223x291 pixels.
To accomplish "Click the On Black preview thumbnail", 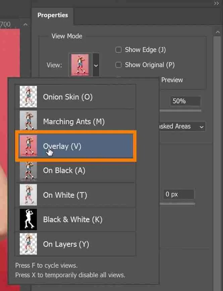I will coord(29,171).
